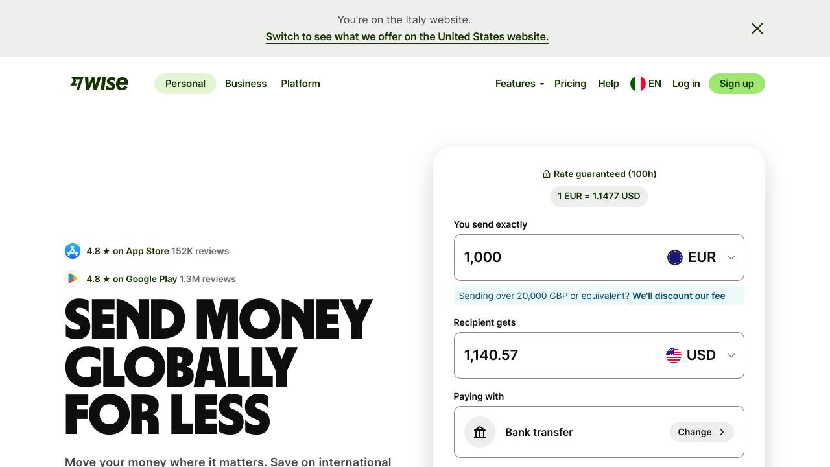Expand the Features dropdown menu

519,84
